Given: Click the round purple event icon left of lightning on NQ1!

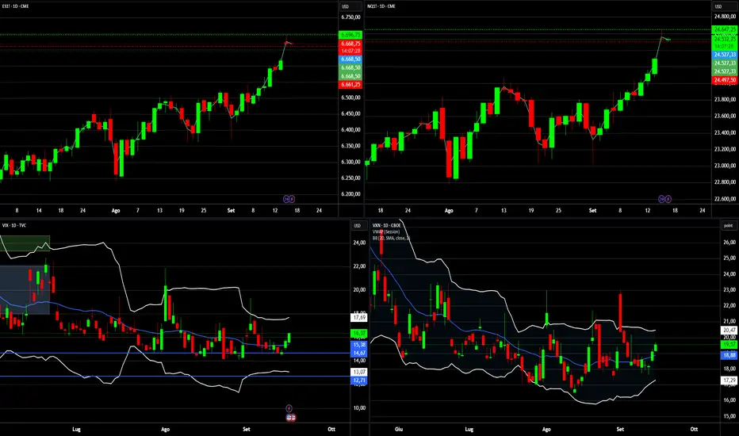Looking at the screenshot, I should click(x=662, y=199).
